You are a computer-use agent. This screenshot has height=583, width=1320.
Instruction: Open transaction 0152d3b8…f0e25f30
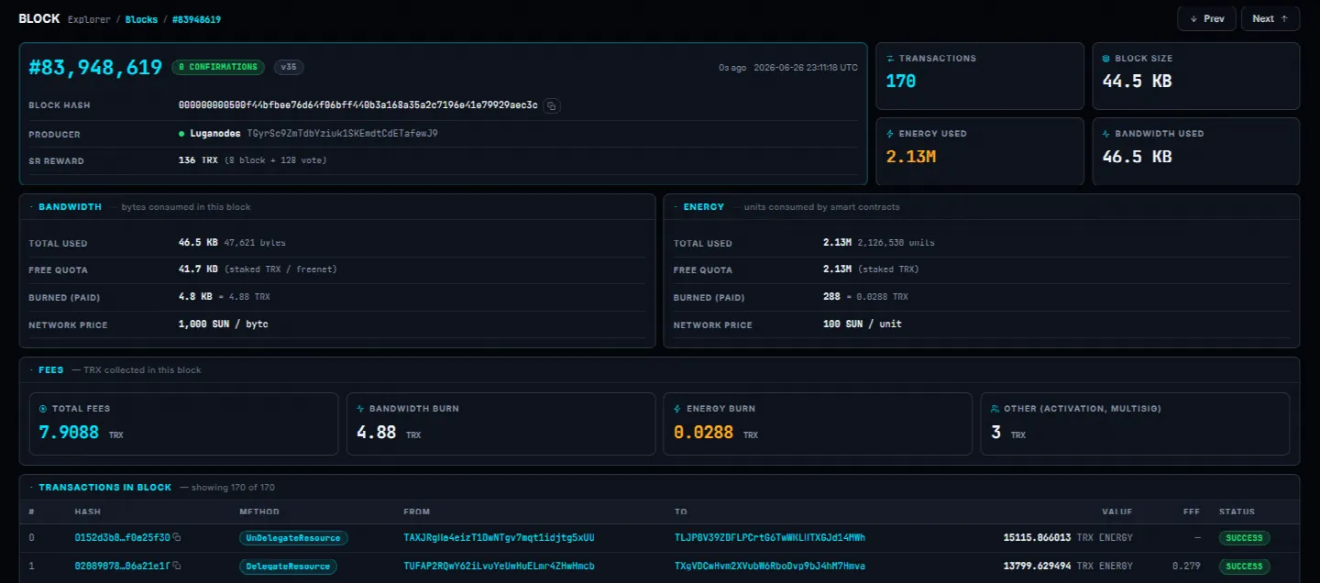point(122,537)
